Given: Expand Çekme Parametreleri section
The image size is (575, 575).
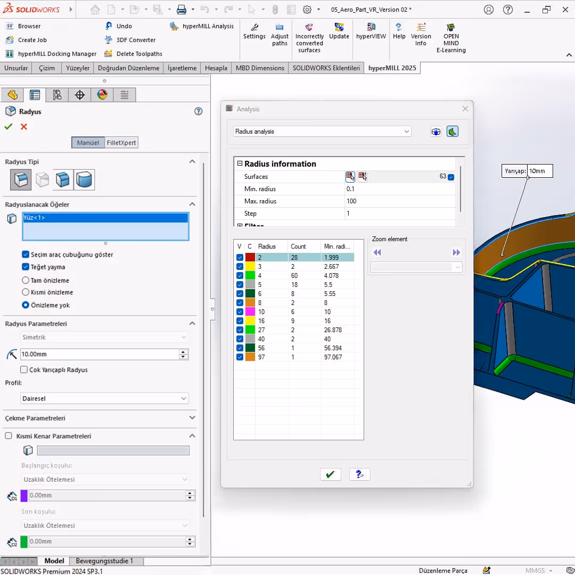Looking at the screenshot, I should tap(192, 418).
